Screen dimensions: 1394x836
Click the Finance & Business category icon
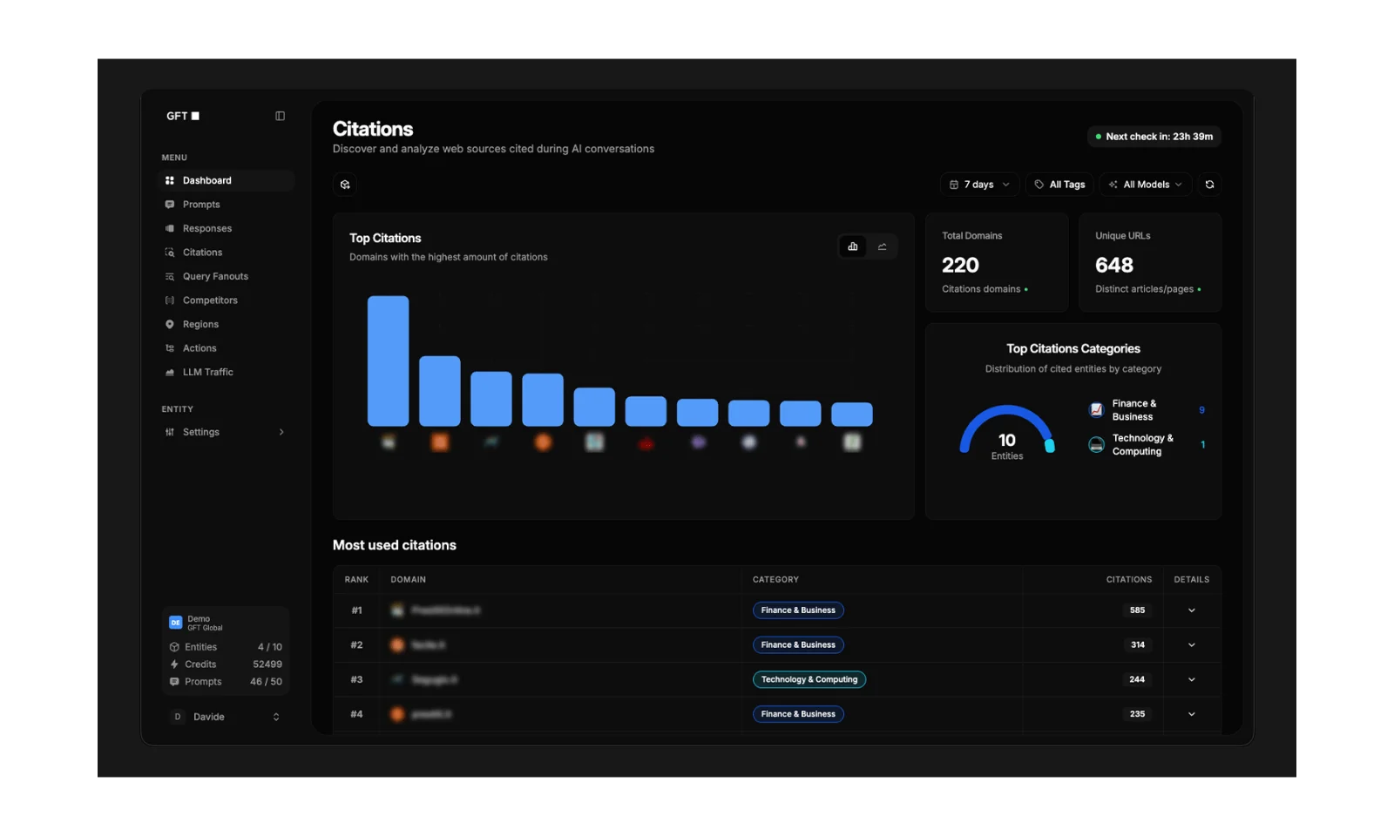pos(1097,410)
